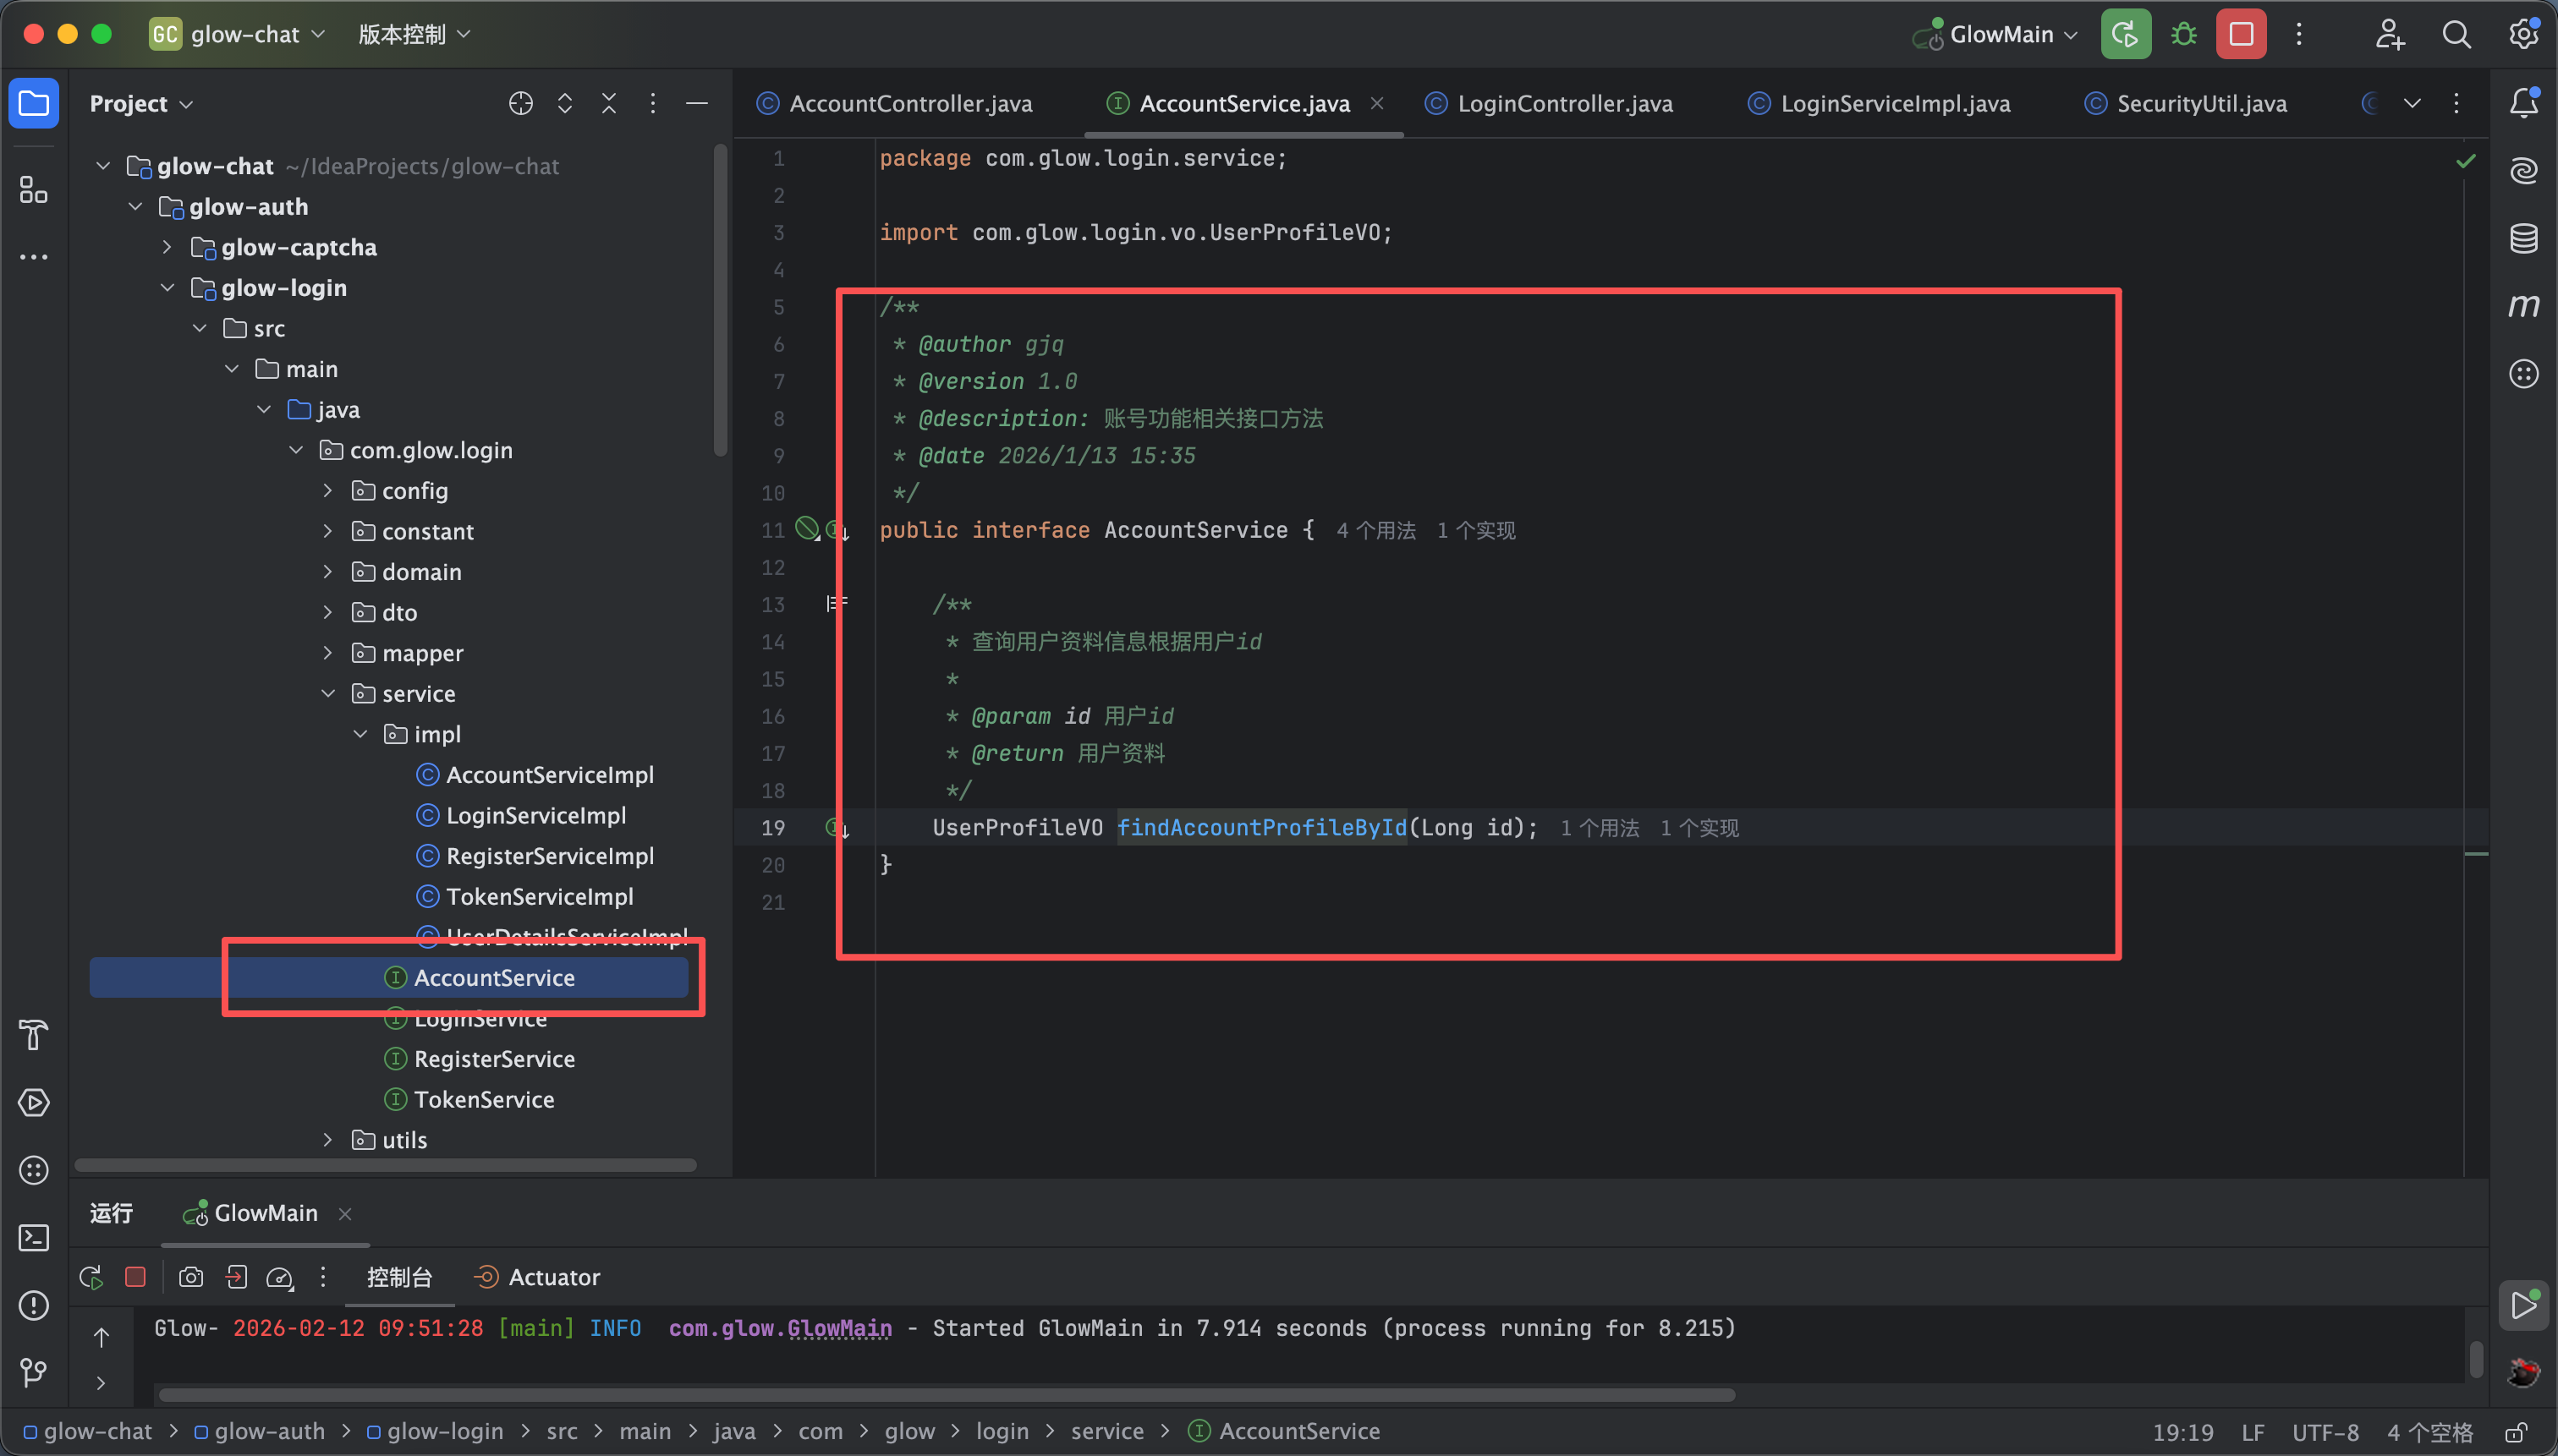This screenshot has height=1456, width=2558.
Task: Click select opened file target icon
Action: coord(520,103)
